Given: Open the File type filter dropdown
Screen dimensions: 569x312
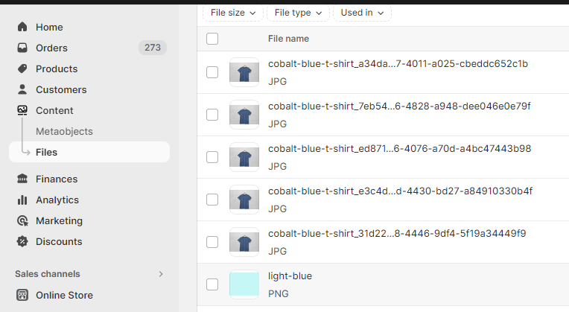Looking at the screenshot, I should (x=298, y=13).
